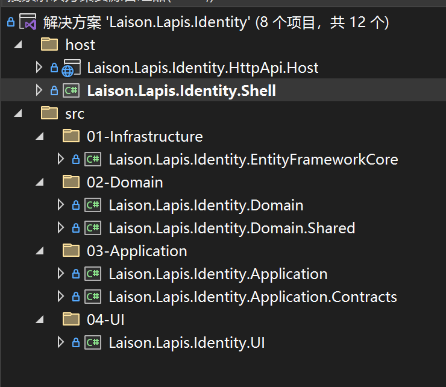Click the C# icon of the EntityFrameworkCore project
446x387 pixels.
[93, 160]
